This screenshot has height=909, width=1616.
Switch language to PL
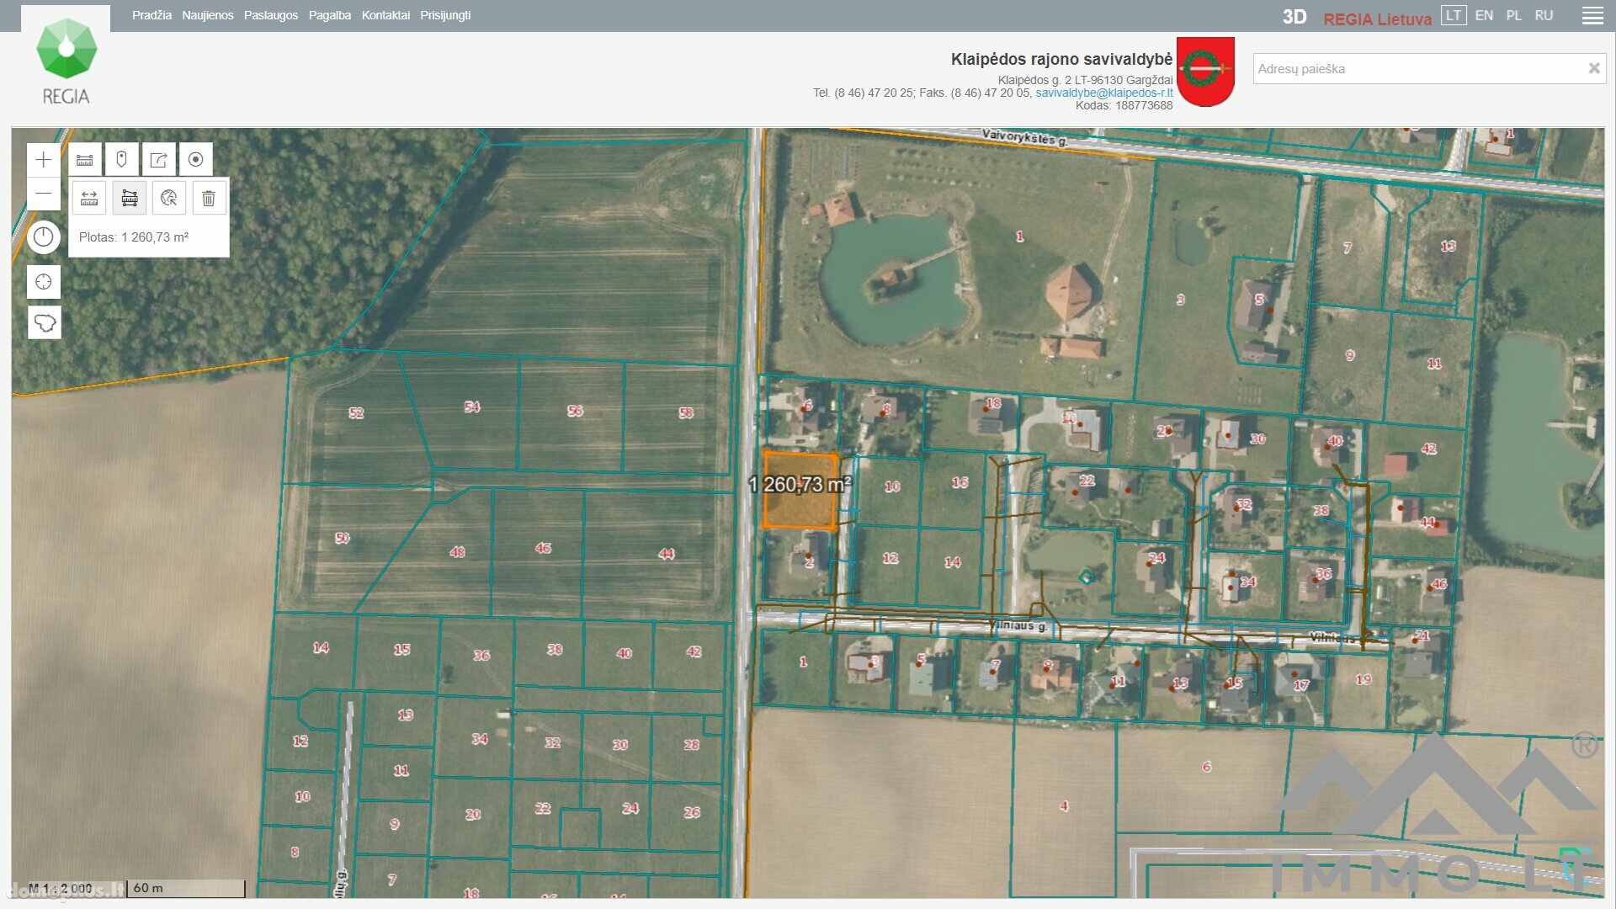1513,15
